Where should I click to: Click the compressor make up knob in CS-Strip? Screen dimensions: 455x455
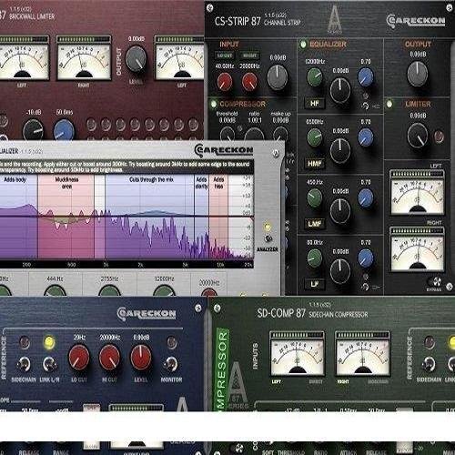pyautogui.click(x=280, y=134)
